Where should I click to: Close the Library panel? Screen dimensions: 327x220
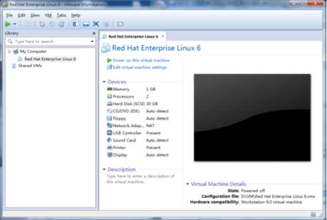[x=94, y=33]
